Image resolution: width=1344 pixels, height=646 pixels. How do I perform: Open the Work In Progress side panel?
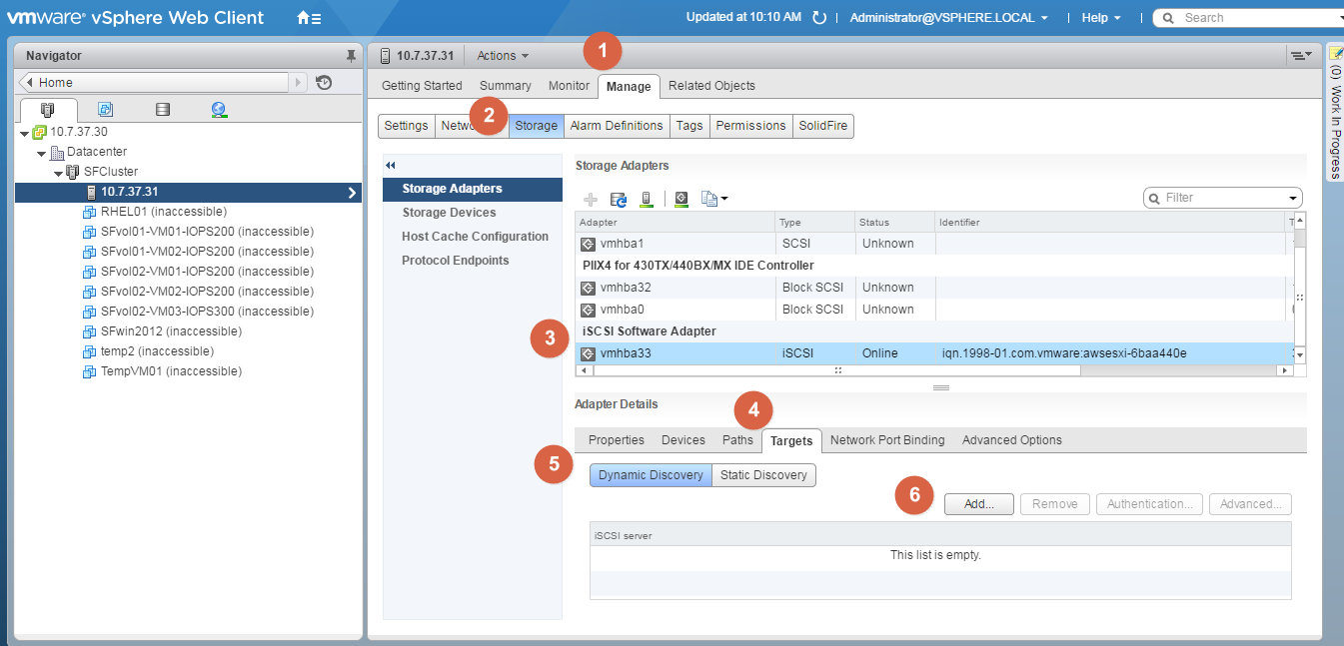1335,113
